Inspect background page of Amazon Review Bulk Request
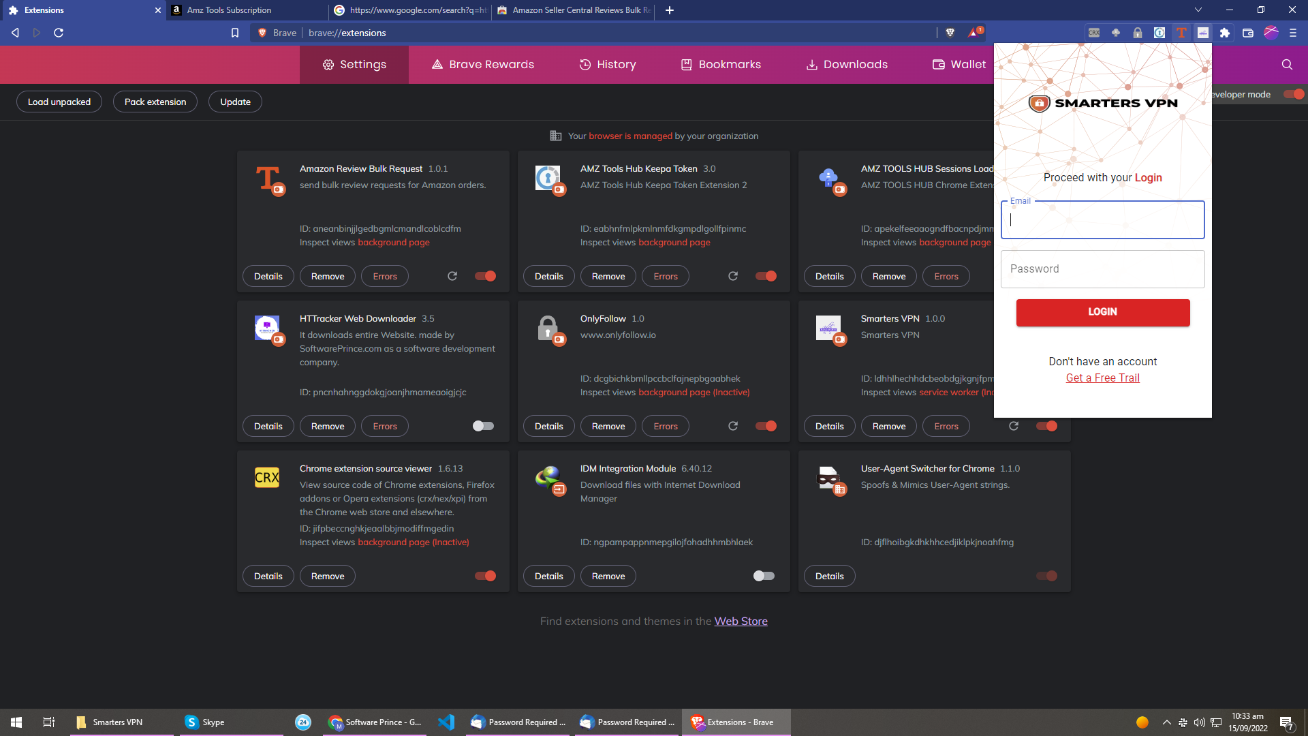The image size is (1308, 736). coord(394,242)
